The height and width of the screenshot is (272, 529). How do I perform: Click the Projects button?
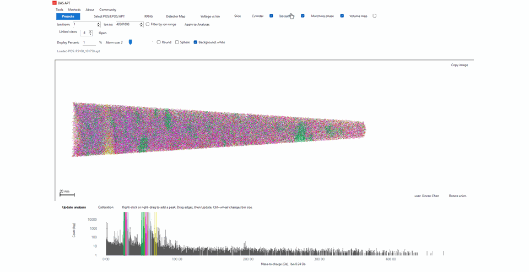tap(68, 16)
